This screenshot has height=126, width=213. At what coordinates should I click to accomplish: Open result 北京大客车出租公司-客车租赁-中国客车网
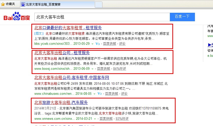[x=72, y=77]
